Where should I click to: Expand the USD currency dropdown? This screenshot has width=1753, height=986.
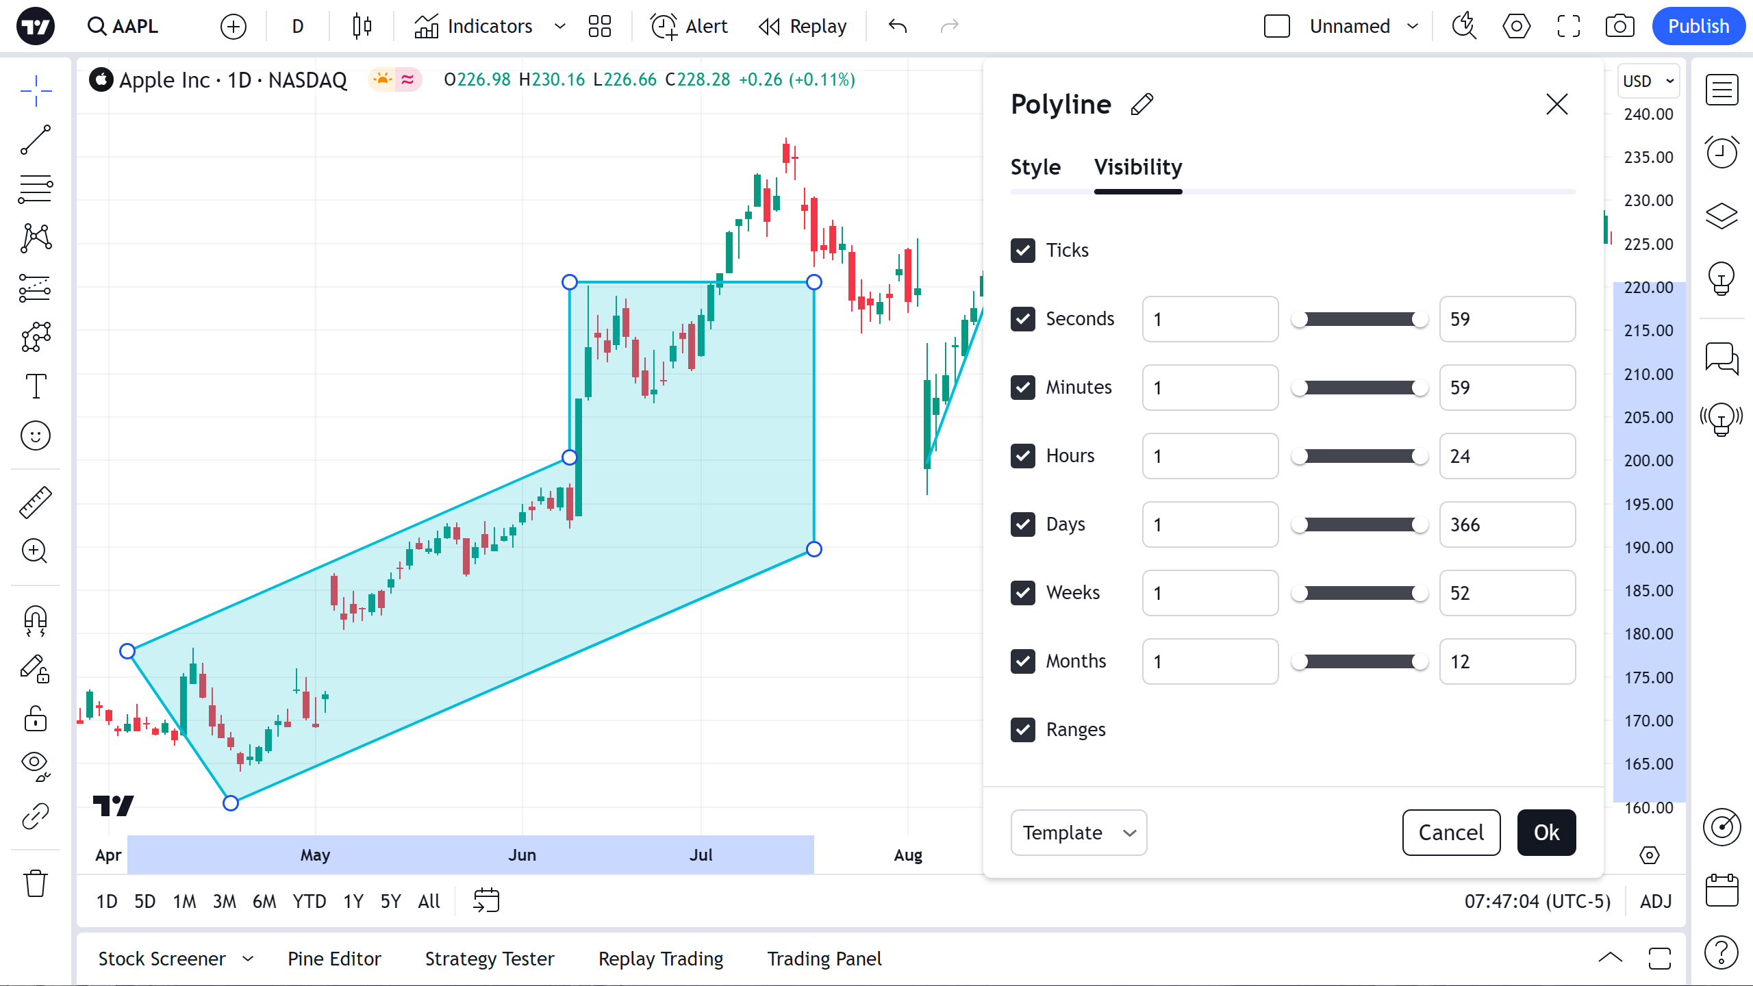coord(1648,81)
